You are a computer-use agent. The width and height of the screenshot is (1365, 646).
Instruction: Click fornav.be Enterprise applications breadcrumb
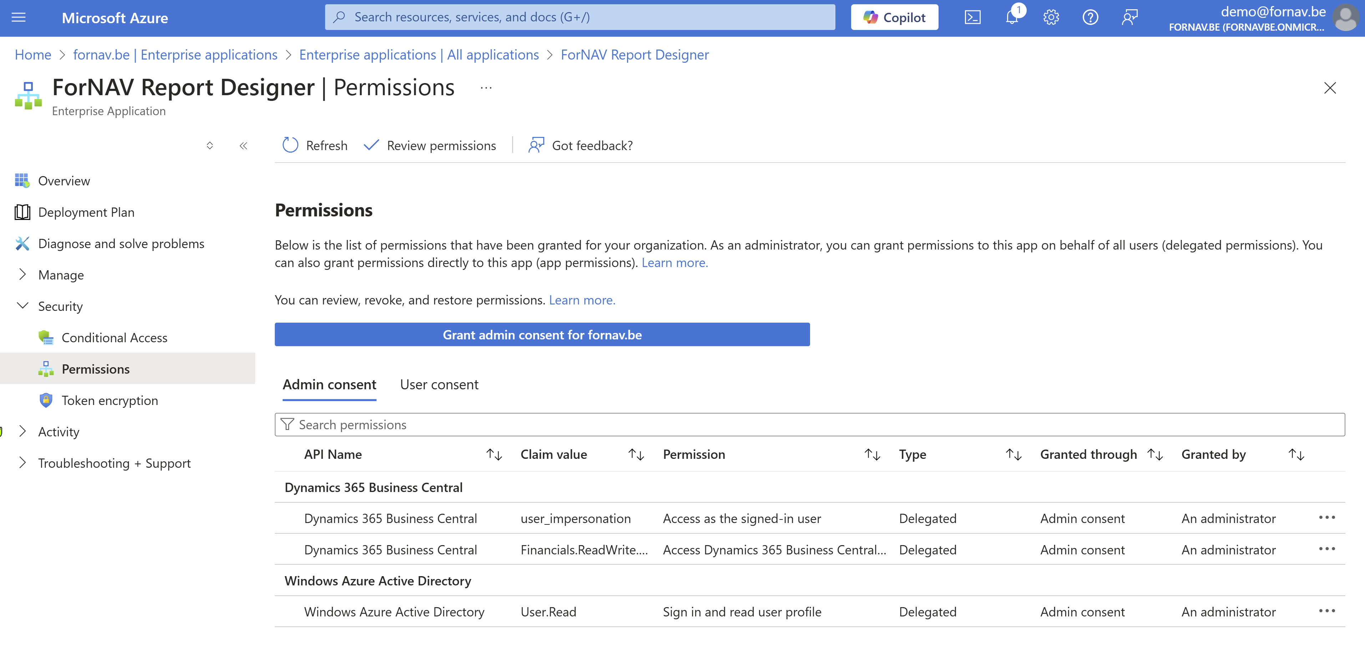click(x=175, y=55)
